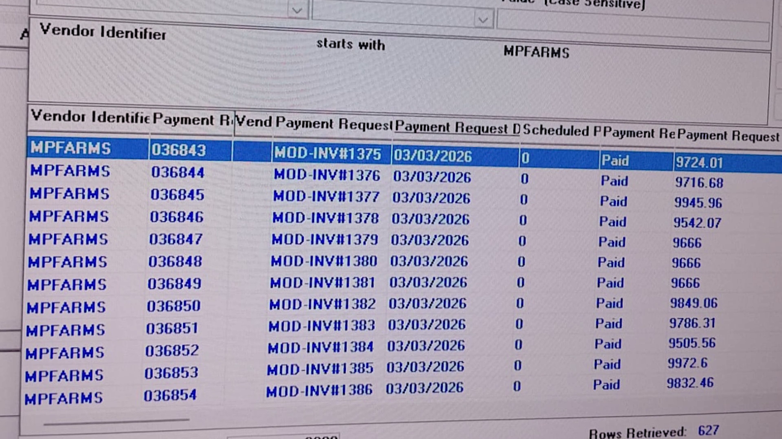Click date 03/03/2026 in MOD-INV#1380 row
This screenshot has width=782, height=439.
point(429,261)
